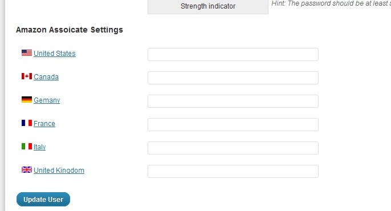Activate the Italy associate ID field
Image resolution: width=391 pixels, height=211 pixels.
point(233,148)
